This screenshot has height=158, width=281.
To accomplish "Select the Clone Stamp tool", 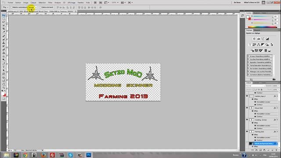I will tap(4, 43).
